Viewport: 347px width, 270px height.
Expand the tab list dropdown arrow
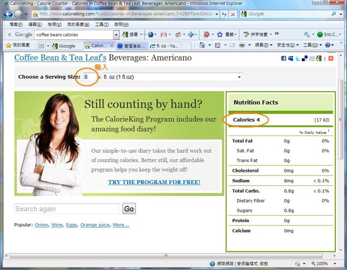click(48, 46)
